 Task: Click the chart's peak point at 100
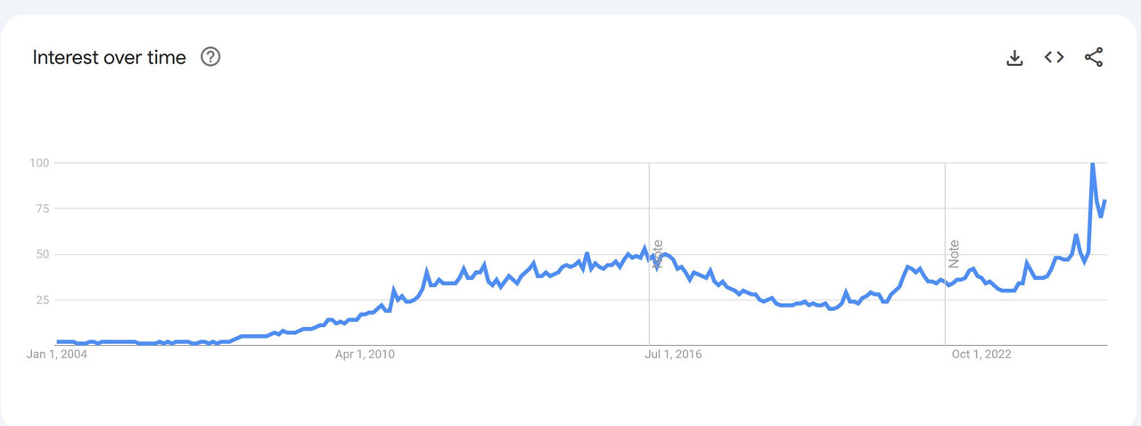[1092, 163]
